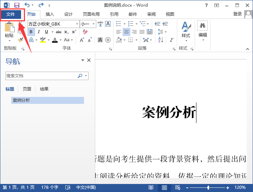Click the zoom slider handle

click(x=208, y=187)
